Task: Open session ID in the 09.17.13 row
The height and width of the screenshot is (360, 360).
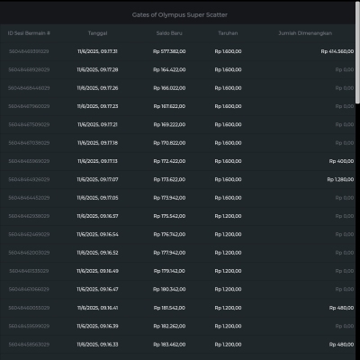Action: pos(29,161)
